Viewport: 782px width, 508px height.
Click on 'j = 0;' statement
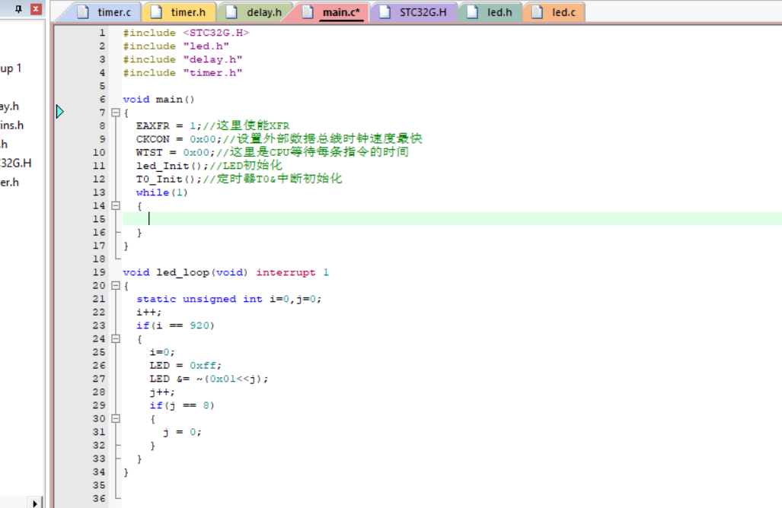coord(183,432)
